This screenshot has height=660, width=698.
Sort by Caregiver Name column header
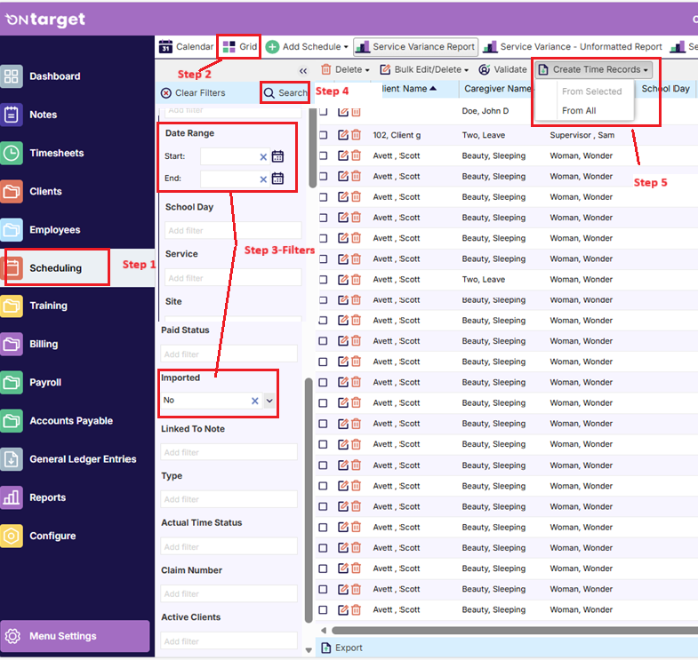[x=498, y=89]
